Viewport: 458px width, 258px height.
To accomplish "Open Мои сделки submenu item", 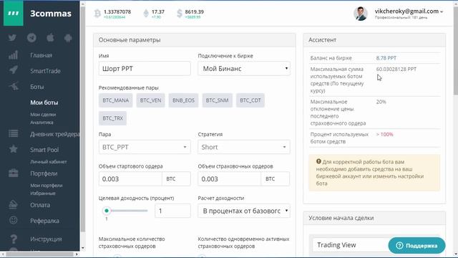I will (43, 115).
